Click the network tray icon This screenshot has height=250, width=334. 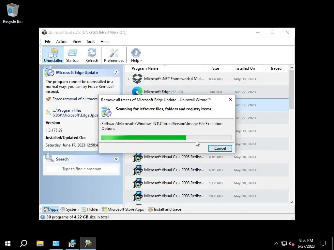click(284, 243)
